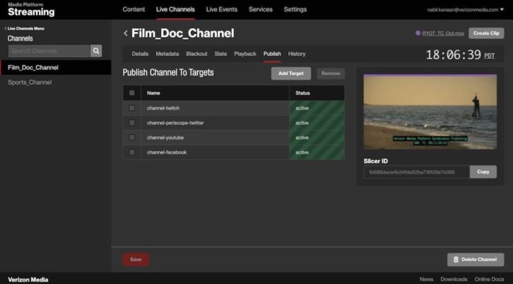
Task: Tick the checkbox for channel-youtube
Action: [x=131, y=137]
